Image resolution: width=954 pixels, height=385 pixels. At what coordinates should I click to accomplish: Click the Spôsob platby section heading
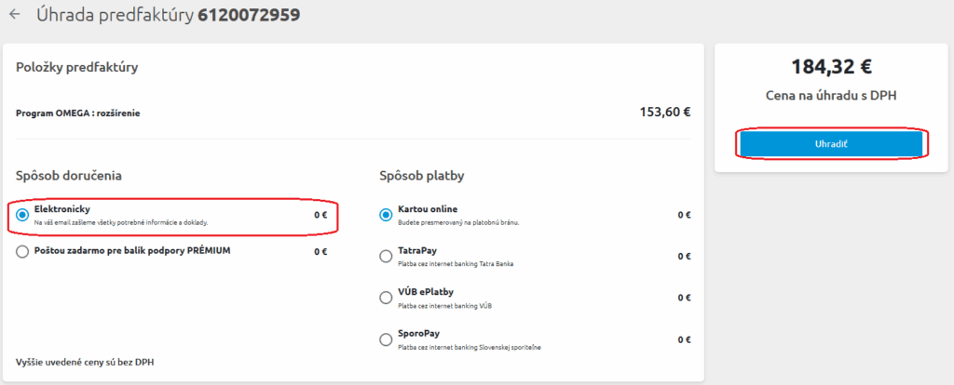pyautogui.click(x=424, y=175)
